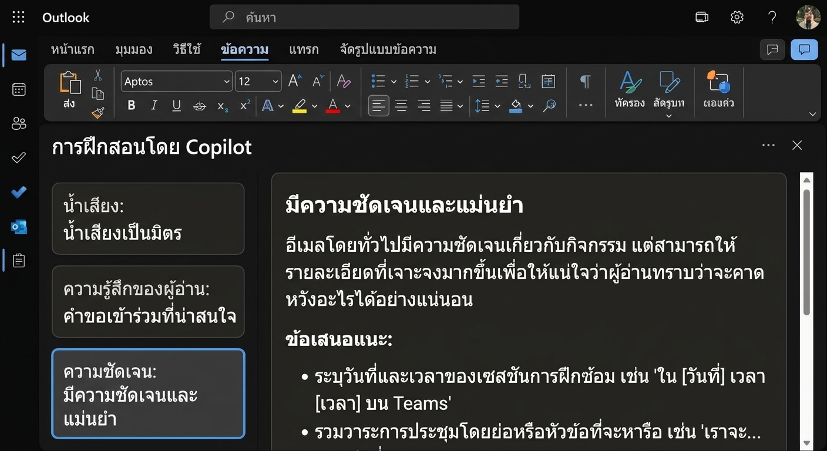
Task: Decrease paragraph indent
Action: tap(479, 82)
